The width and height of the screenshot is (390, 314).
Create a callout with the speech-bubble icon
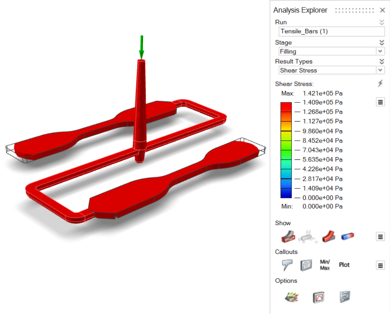pyautogui.click(x=287, y=265)
